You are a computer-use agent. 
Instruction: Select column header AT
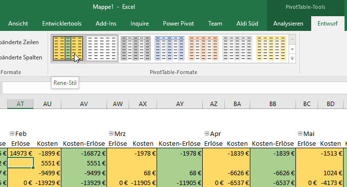pyautogui.click(x=20, y=104)
